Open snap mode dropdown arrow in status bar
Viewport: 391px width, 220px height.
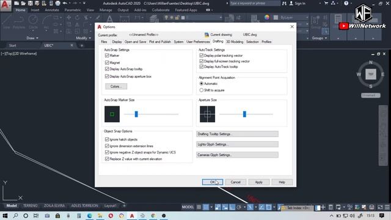pyautogui.click(x=211, y=207)
